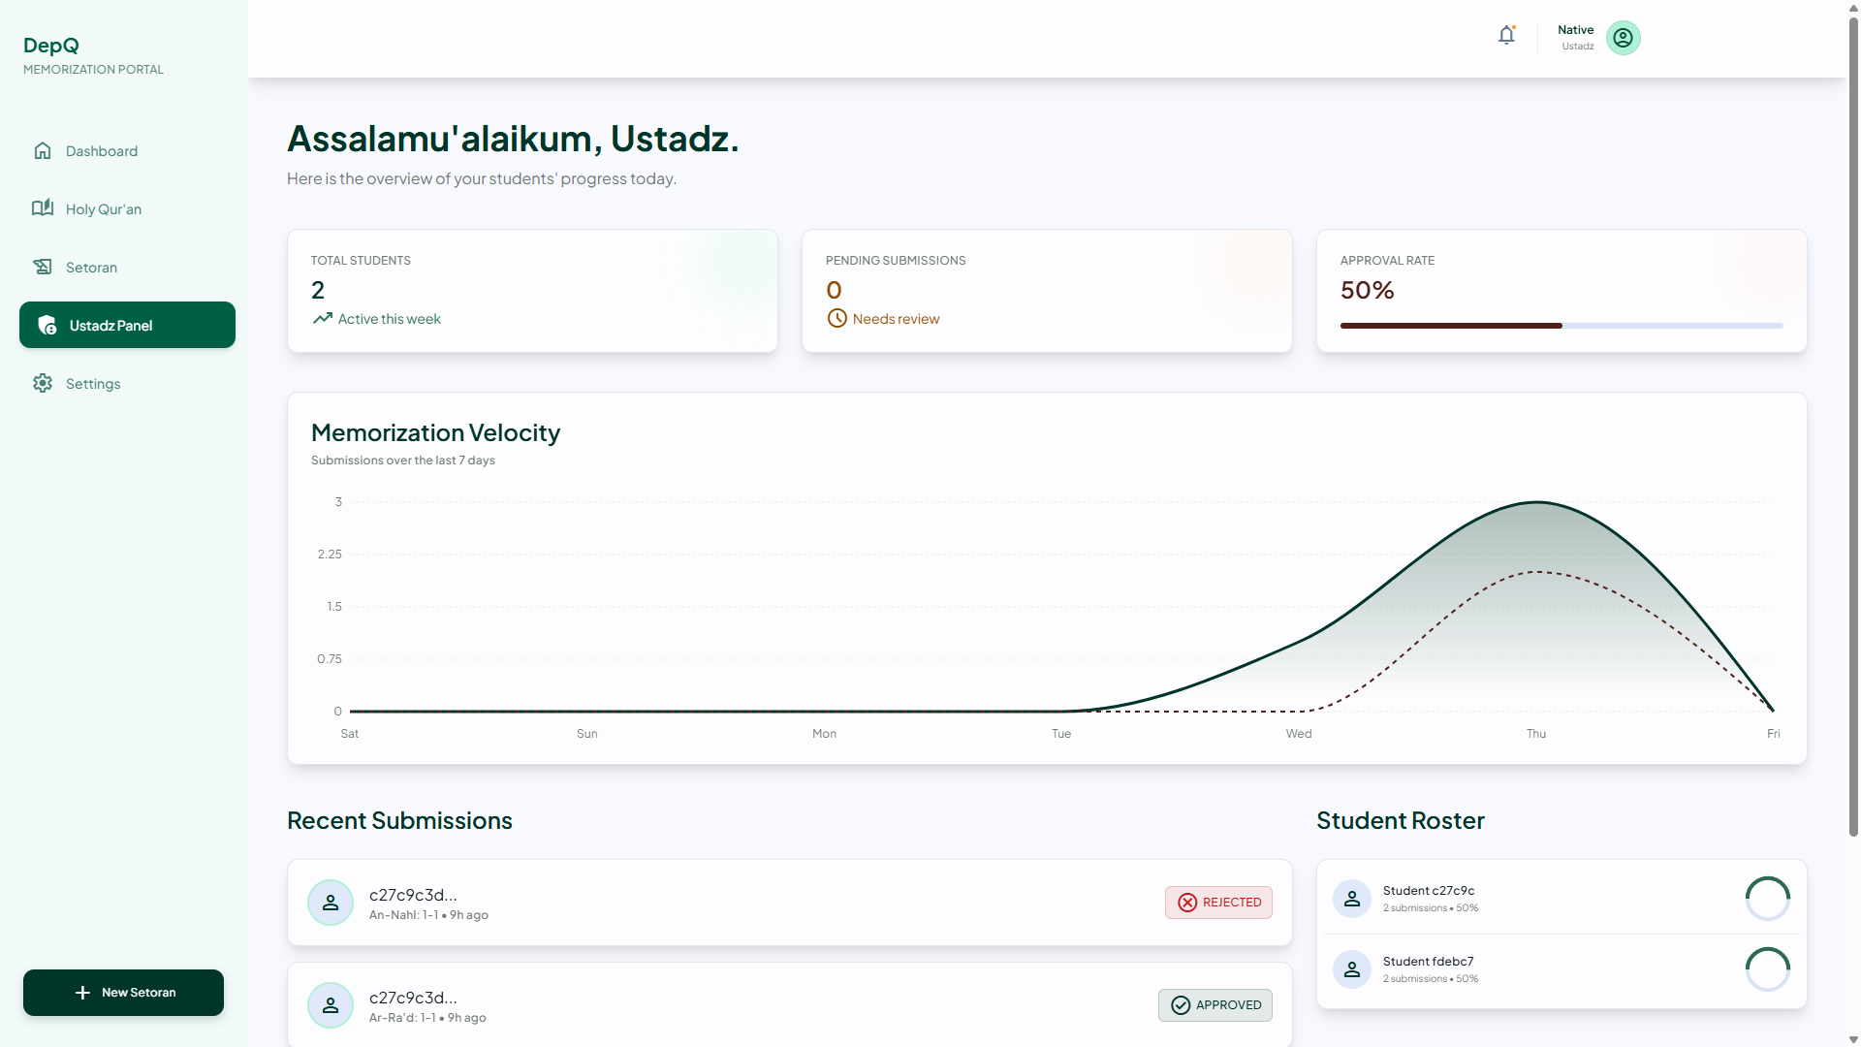The height and width of the screenshot is (1047, 1861).
Task: Click the avatar of the Ar-Ra'd submission
Action: [331, 1005]
